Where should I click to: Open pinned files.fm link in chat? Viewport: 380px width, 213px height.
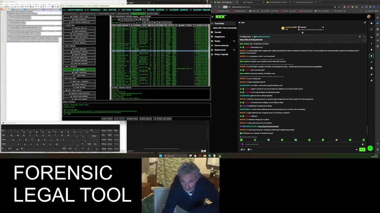[x=251, y=40]
